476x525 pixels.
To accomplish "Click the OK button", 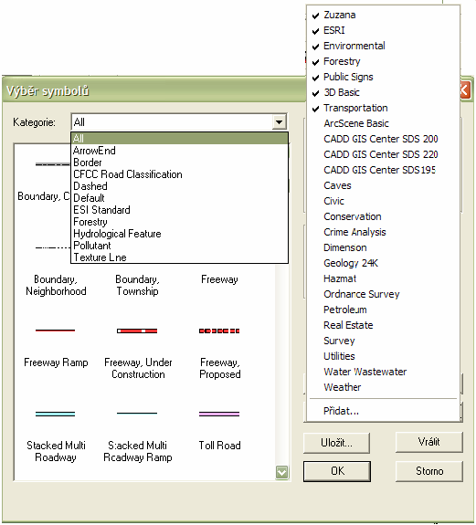I will coord(337,471).
